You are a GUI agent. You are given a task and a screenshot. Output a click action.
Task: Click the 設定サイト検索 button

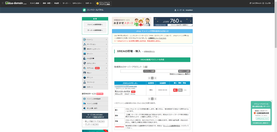click(x=184, y=71)
